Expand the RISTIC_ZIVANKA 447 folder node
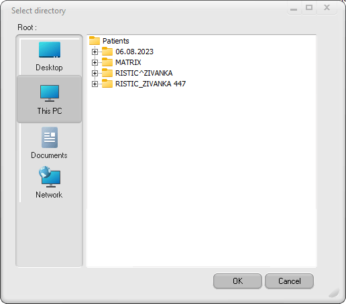The image size is (346, 304). [x=95, y=84]
